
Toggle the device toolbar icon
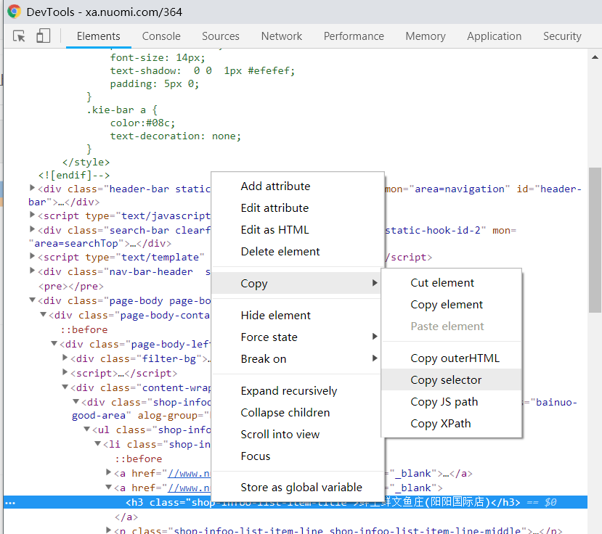43,36
